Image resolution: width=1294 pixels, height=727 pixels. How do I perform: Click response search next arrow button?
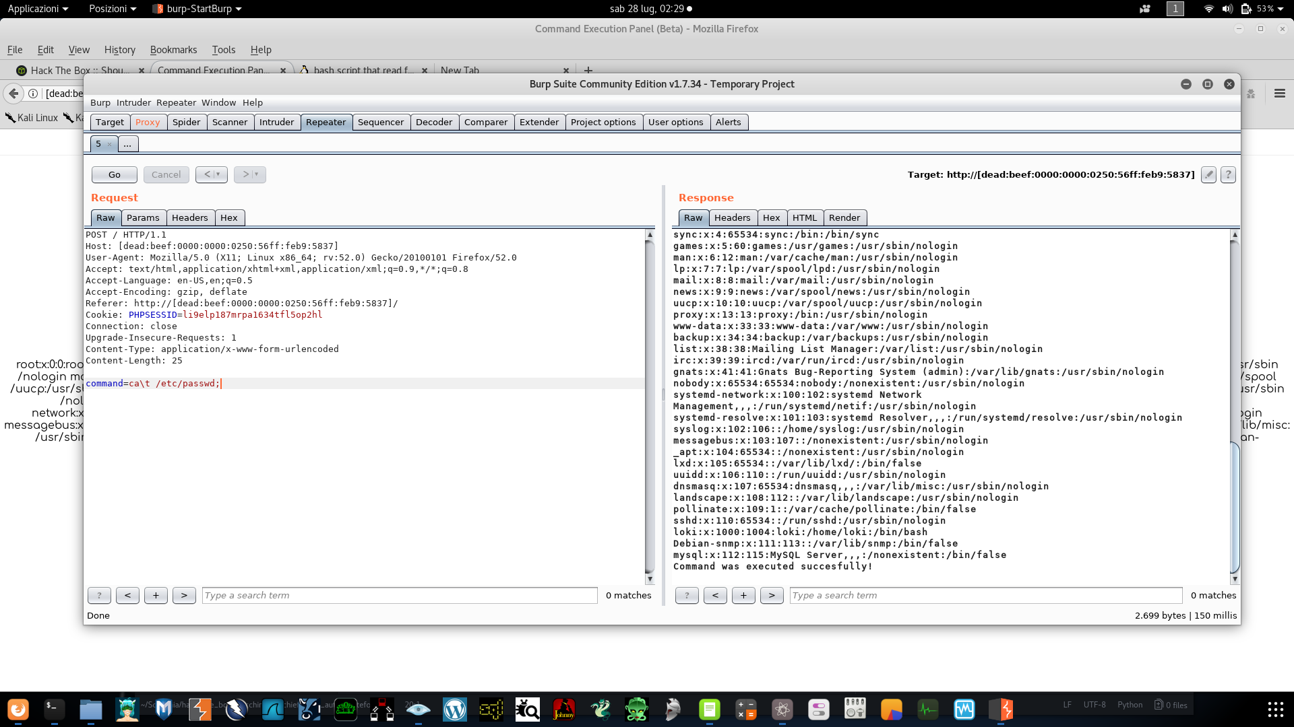coord(772,595)
